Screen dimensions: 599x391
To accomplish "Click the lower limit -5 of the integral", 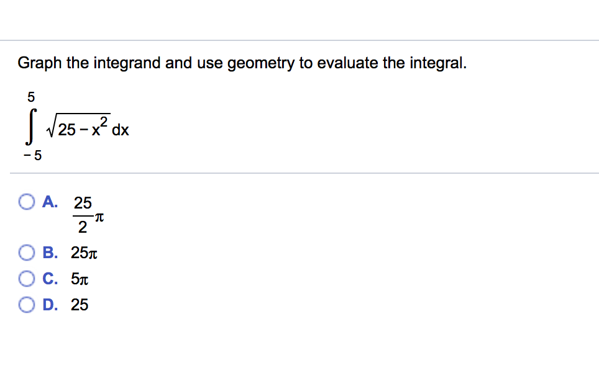I will [x=33, y=155].
